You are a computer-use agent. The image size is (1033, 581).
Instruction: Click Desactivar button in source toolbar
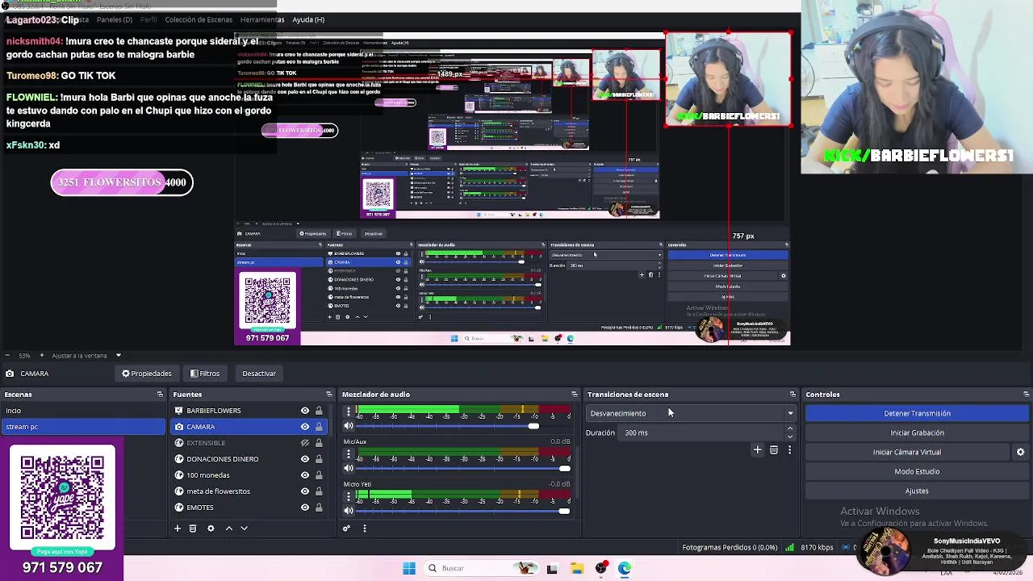tap(259, 374)
